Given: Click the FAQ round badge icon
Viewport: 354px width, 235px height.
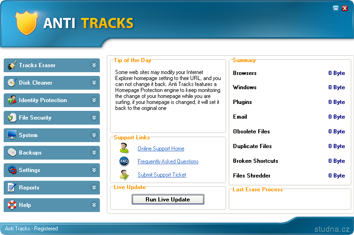Looking at the screenshot, I should (124, 161).
